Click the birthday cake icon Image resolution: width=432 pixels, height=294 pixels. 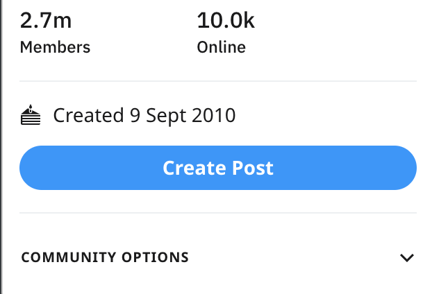tap(31, 115)
